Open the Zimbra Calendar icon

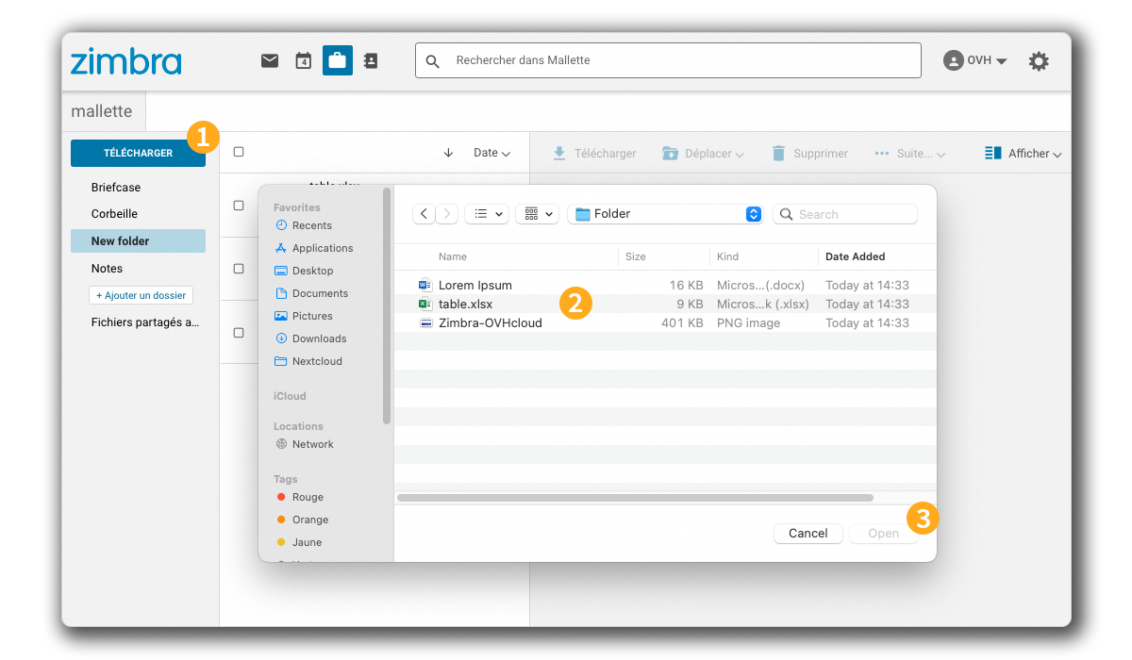[303, 59]
